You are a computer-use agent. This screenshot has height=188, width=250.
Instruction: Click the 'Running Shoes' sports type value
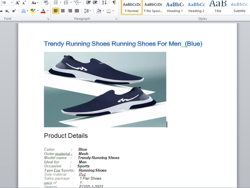click(93, 170)
